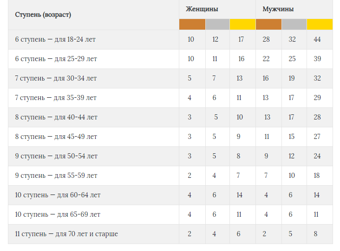Click the 7 ступень 30-34 лет label
The image size is (340, 251).
pos(56,78)
